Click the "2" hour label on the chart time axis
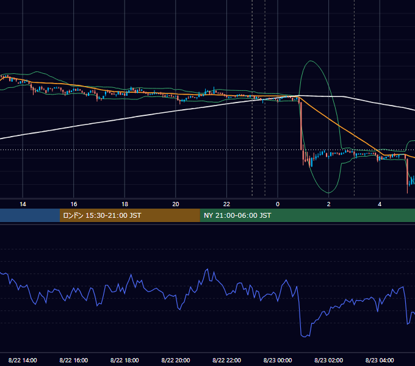 [329, 204]
